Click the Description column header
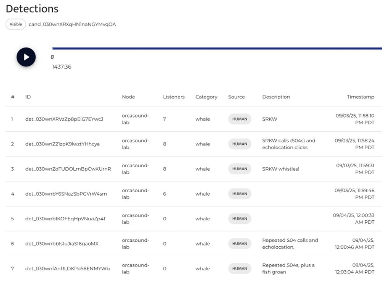This screenshot has width=382, height=283. pyautogui.click(x=276, y=97)
